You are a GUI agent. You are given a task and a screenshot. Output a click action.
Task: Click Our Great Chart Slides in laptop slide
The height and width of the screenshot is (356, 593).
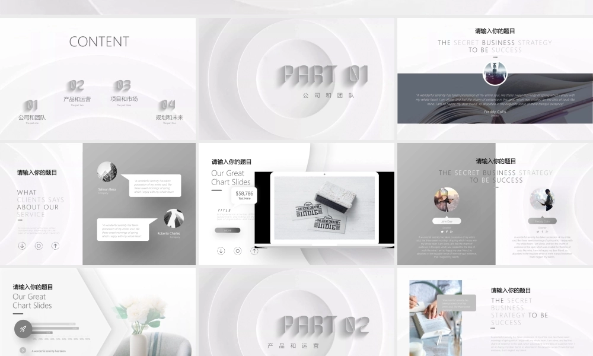[x=231, y=177]
